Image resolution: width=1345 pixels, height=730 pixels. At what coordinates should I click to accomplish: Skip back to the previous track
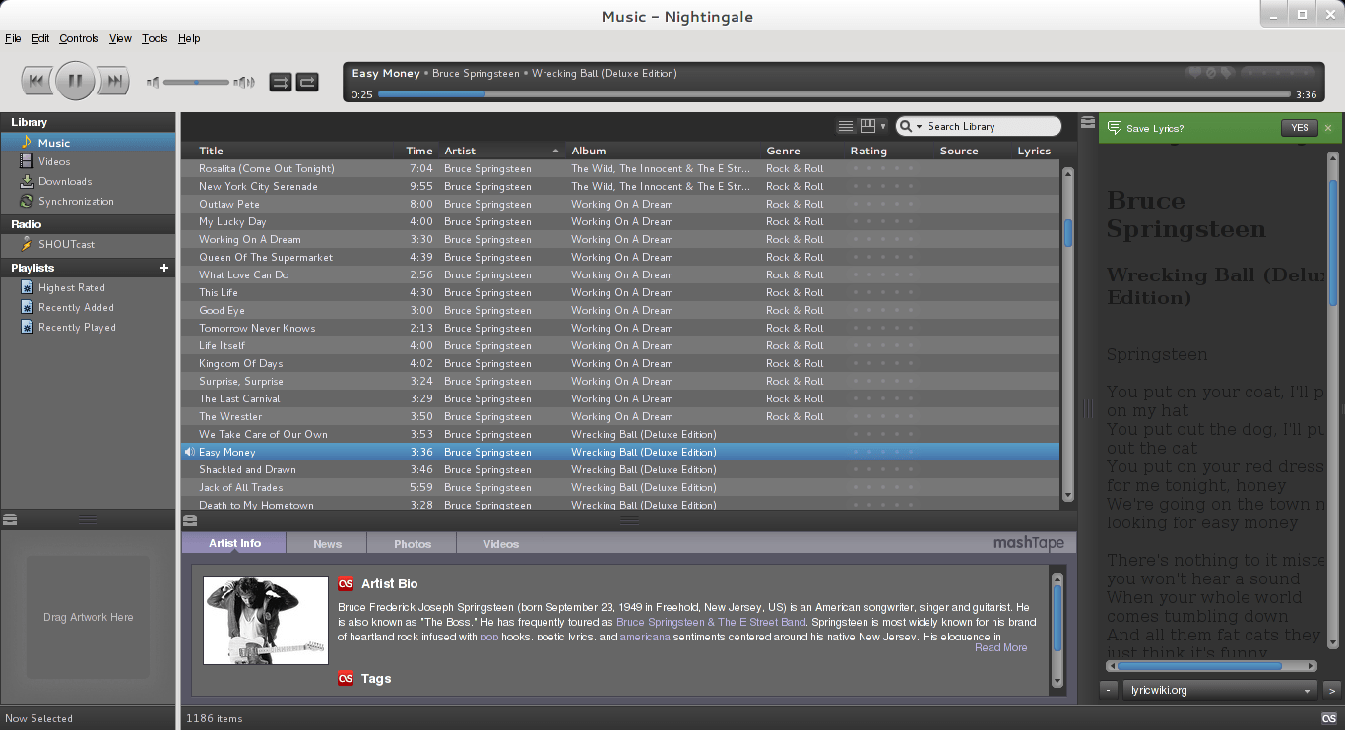(36, 81)
